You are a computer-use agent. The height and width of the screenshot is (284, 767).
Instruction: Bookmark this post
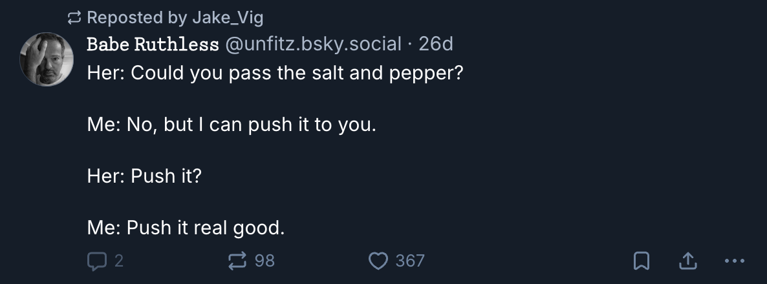641,261
